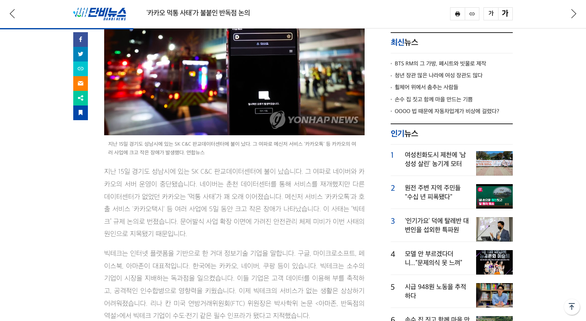Share article on Facebook
The width and height of the screenshot is (586, 321).
point(81,40)
